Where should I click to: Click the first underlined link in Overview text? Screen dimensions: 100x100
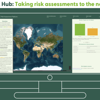[4, 47]
